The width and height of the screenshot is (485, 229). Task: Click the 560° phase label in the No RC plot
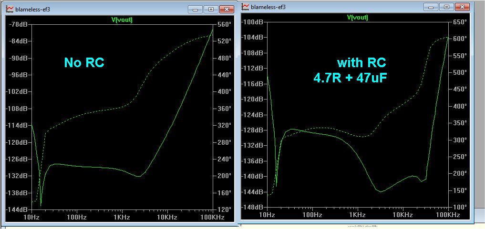tap(225, 24)
